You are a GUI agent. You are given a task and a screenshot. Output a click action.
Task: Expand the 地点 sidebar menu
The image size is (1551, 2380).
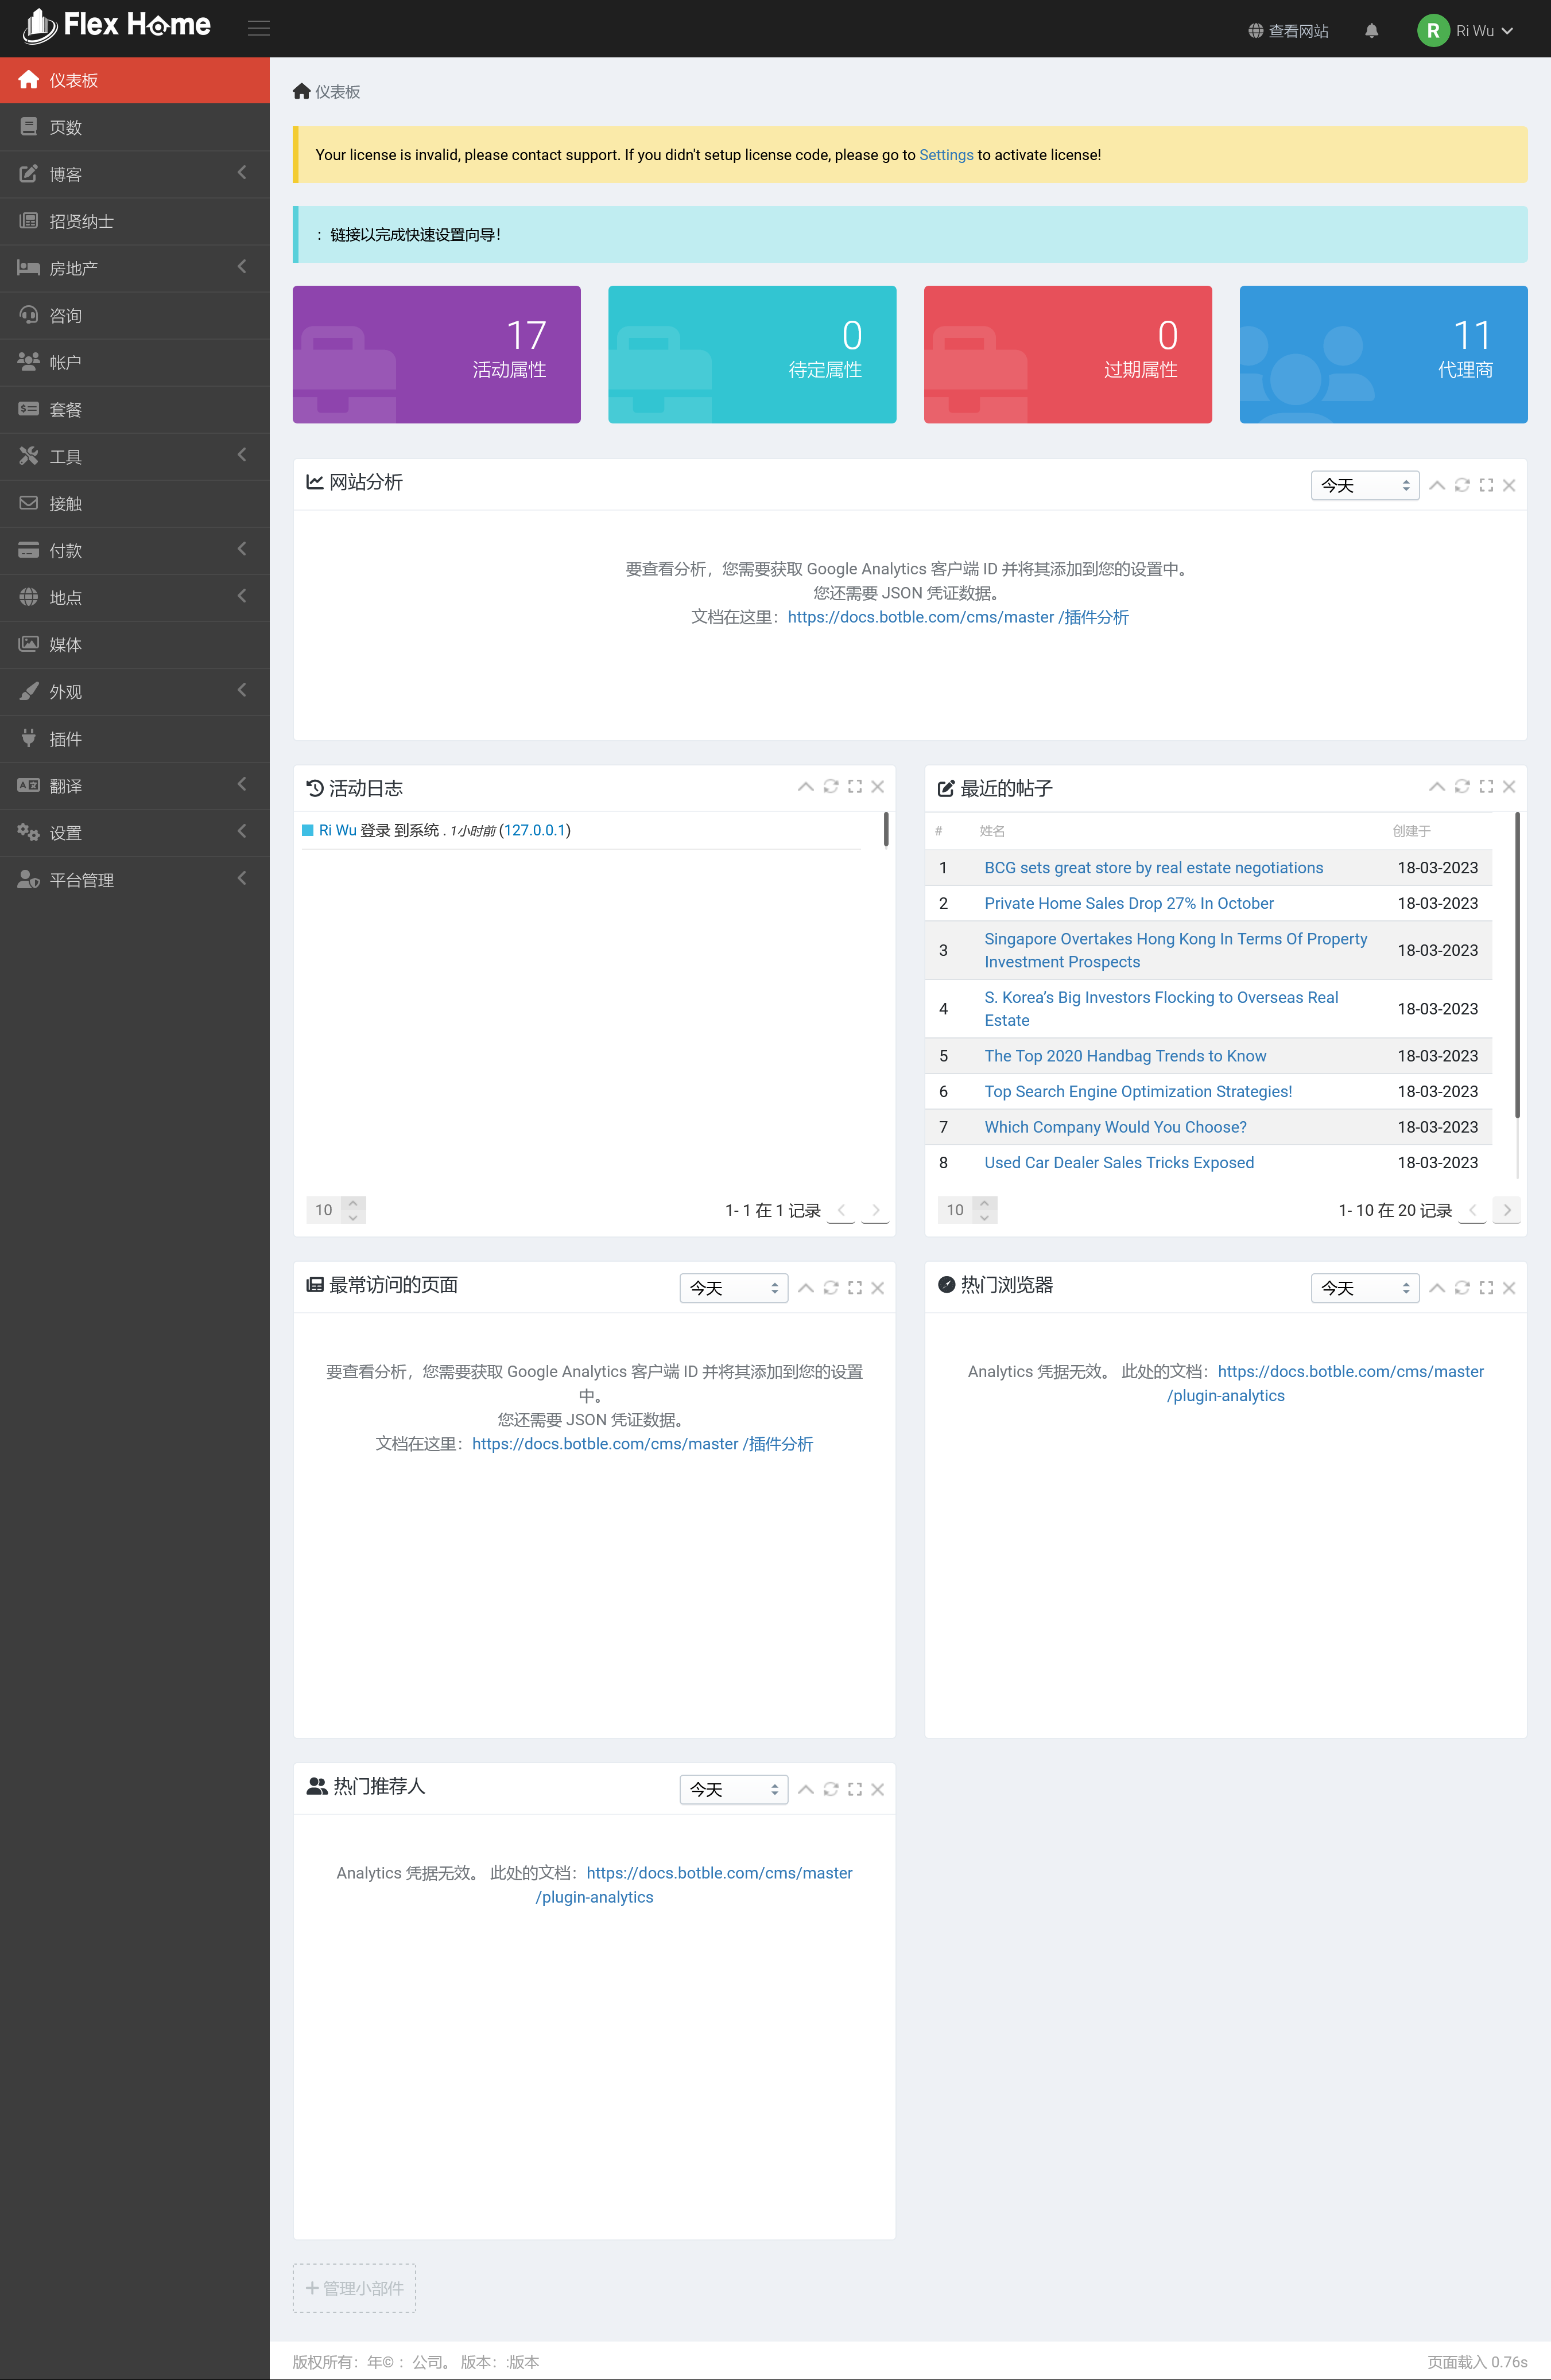[x=135, y=597]
